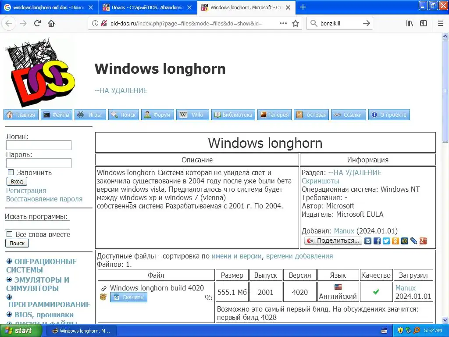Open the Галерея menu item
449x337 pixels.
274,115
